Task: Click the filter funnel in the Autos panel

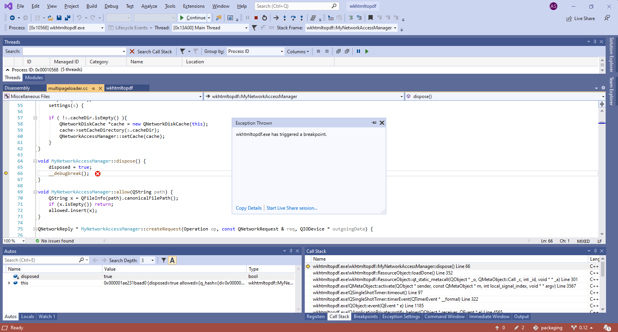Action: coord(164,260)
